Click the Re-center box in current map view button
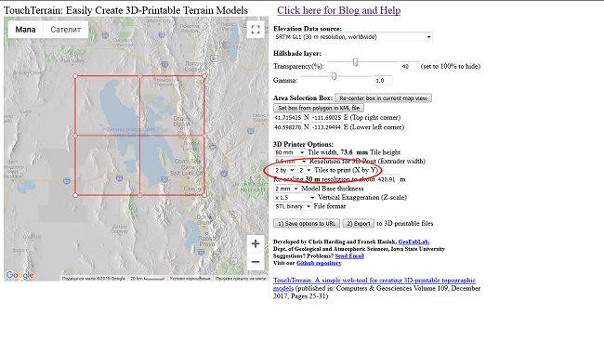The width and height of the screenshot is (604, 339). [x=383, y=98]
